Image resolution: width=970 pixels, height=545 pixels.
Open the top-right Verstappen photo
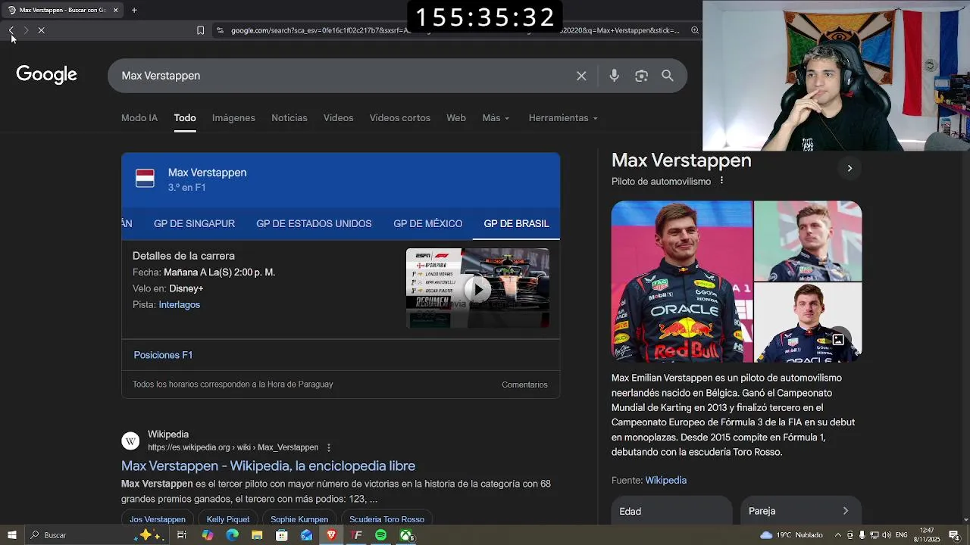[x=808, y=241]
